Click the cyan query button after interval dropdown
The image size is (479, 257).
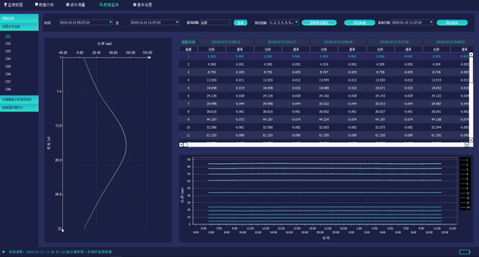(x=240, y=23)
